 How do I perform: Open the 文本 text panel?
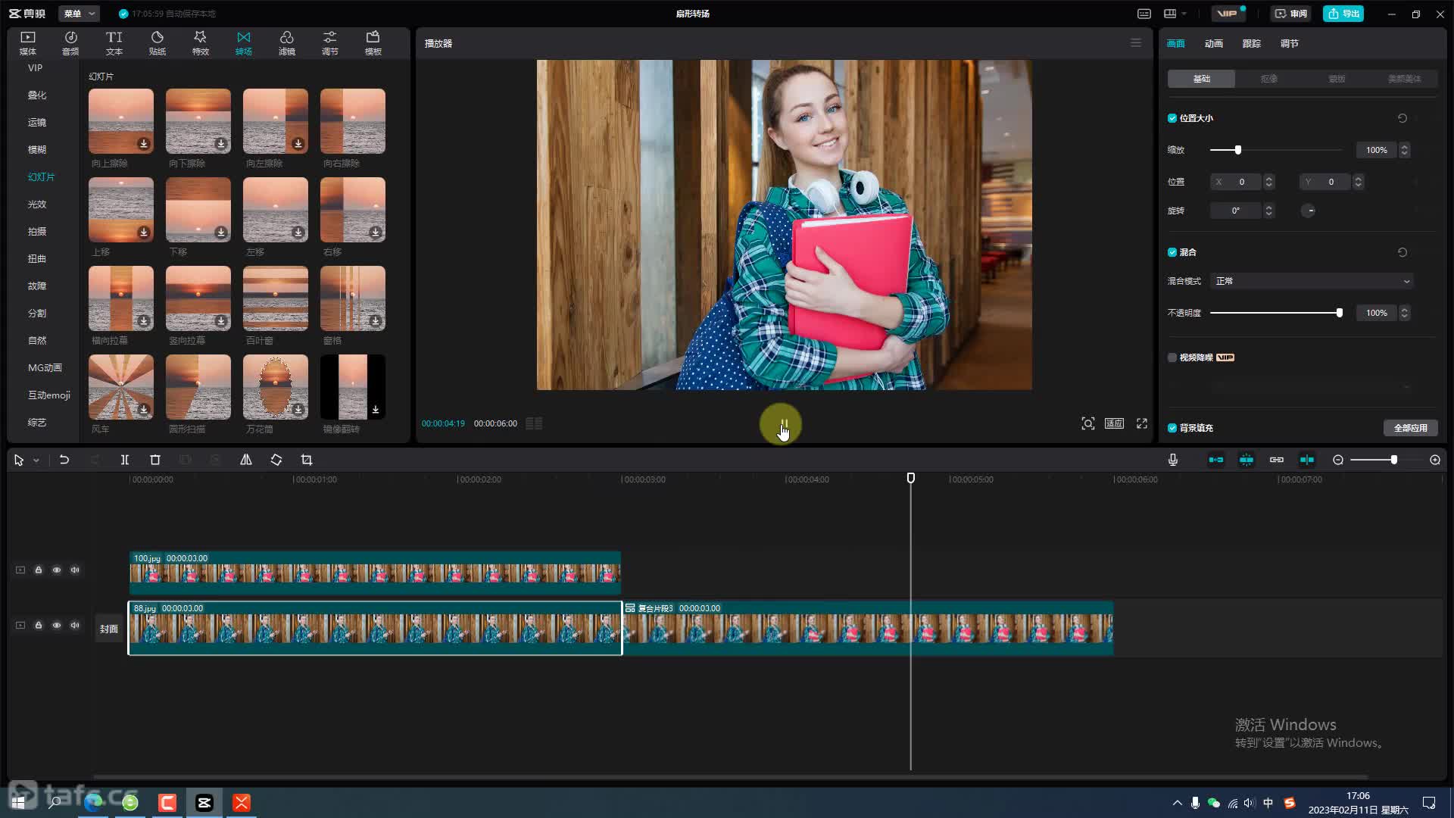pyautogui.click(x=114, y=43)
